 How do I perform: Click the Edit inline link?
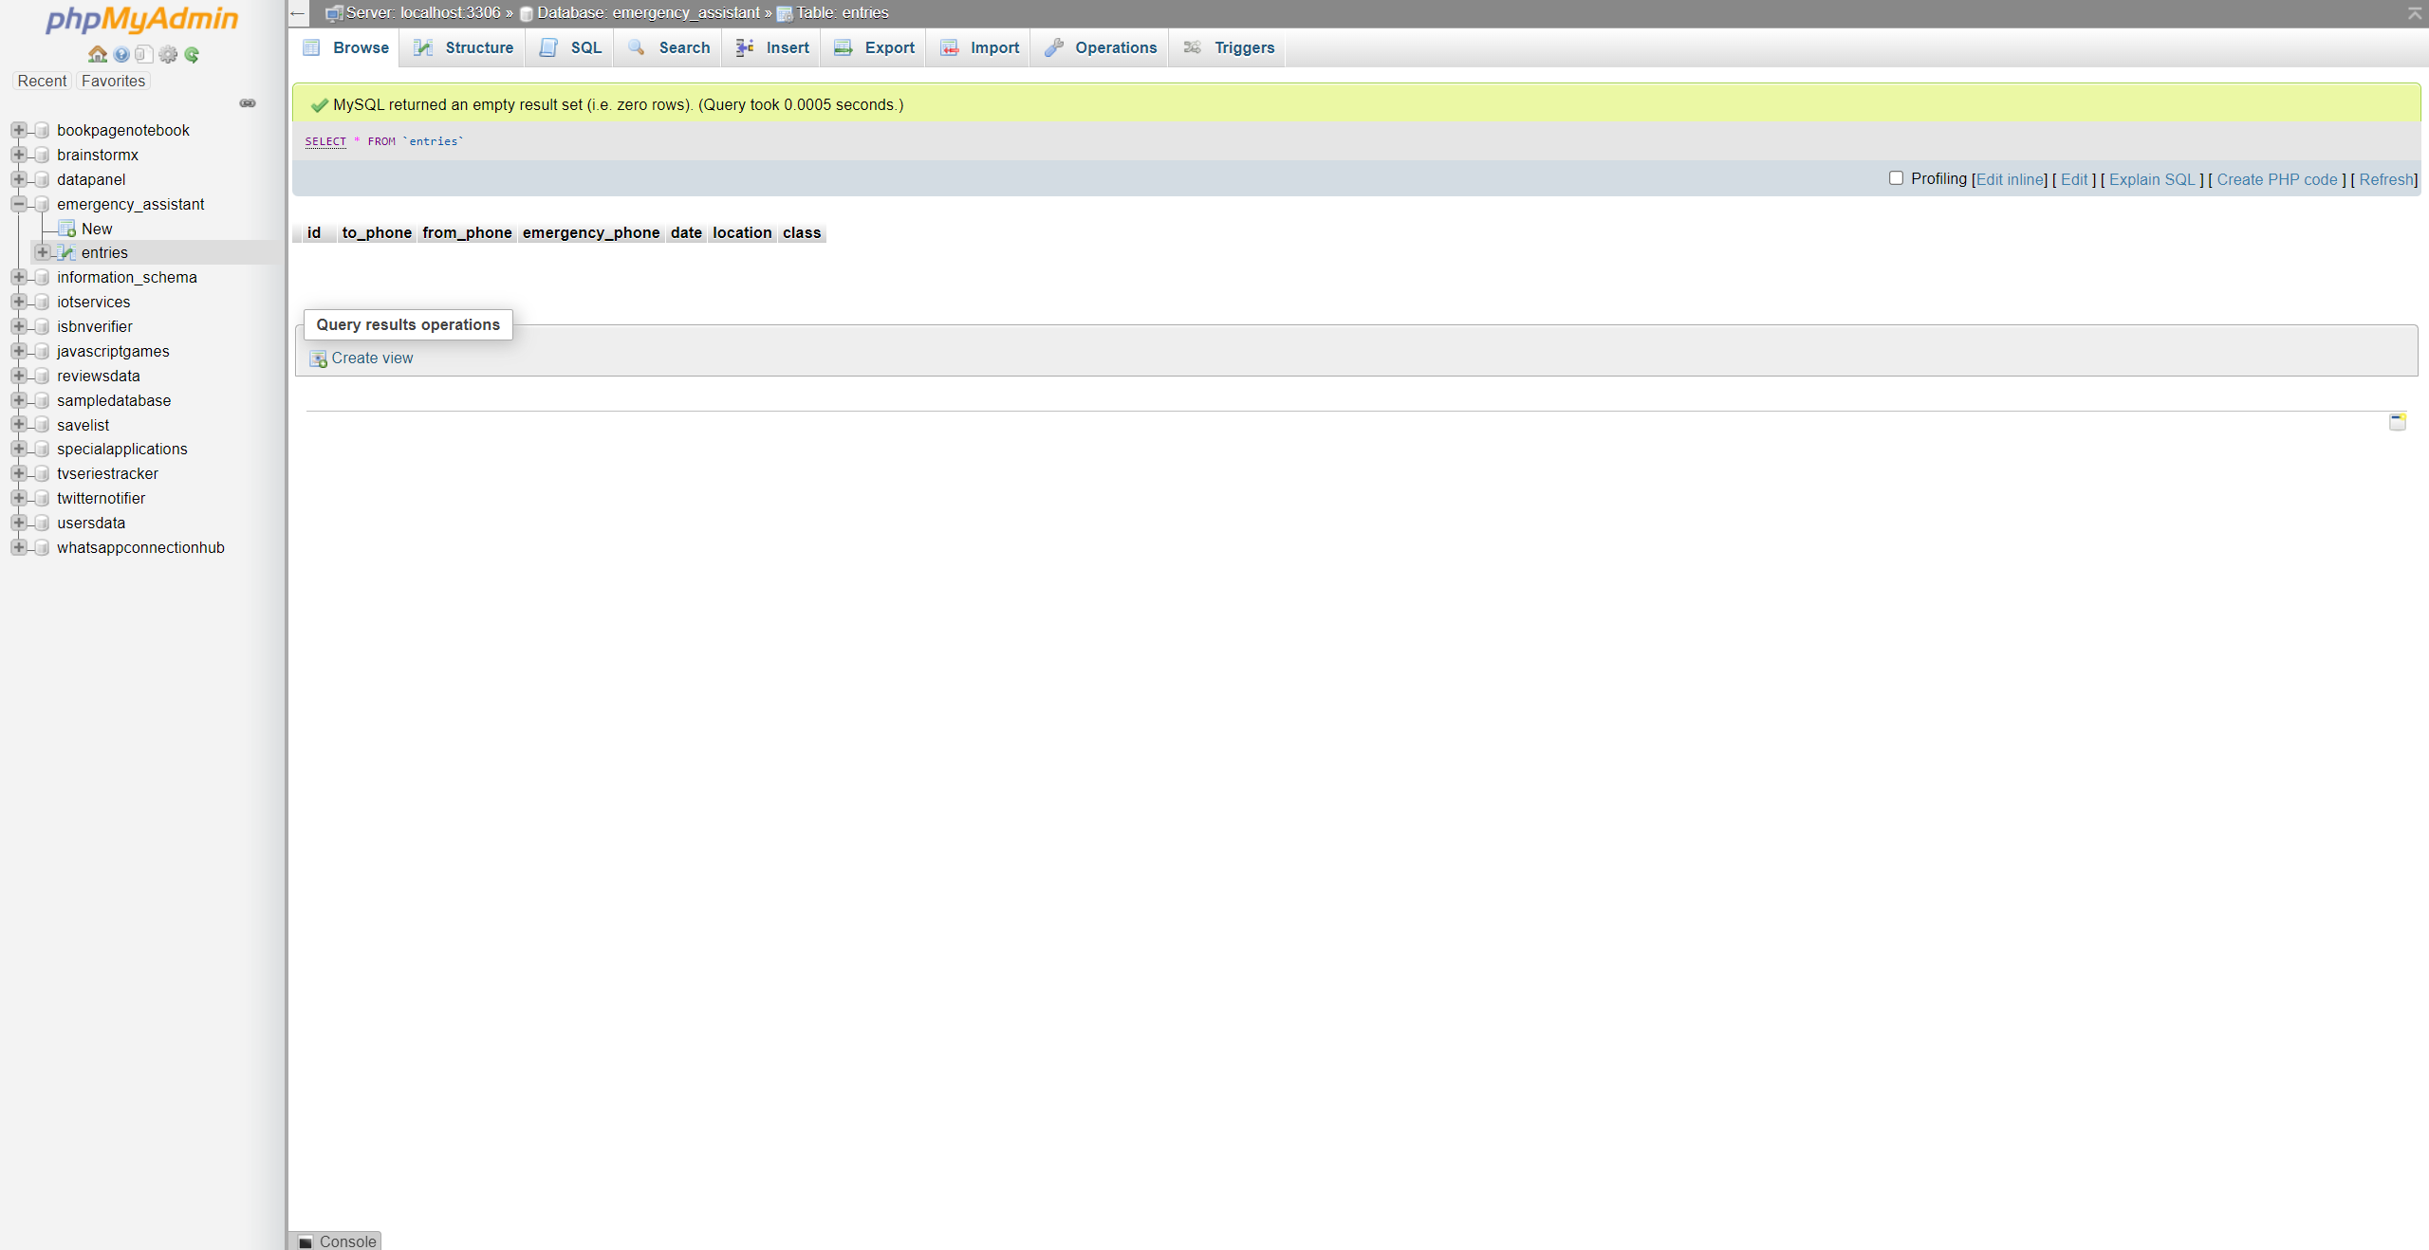pos(2008,178)
